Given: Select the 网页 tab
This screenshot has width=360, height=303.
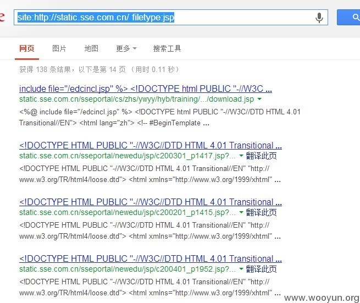Looking at the screenshot, I should coord(27,48).
